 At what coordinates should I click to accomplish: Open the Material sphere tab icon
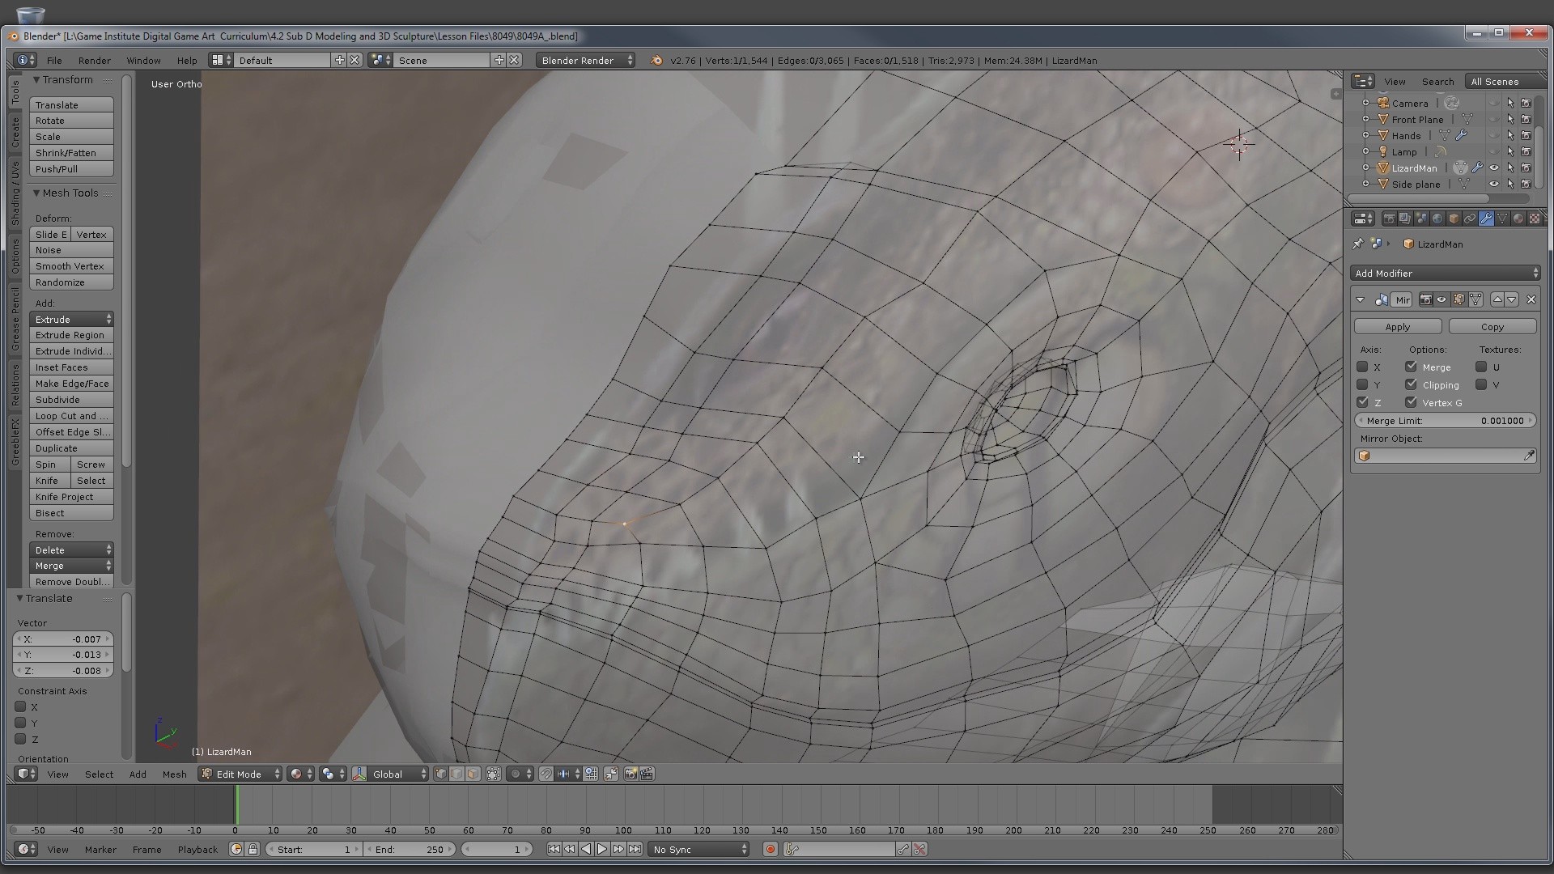[x=1518, y=218]
